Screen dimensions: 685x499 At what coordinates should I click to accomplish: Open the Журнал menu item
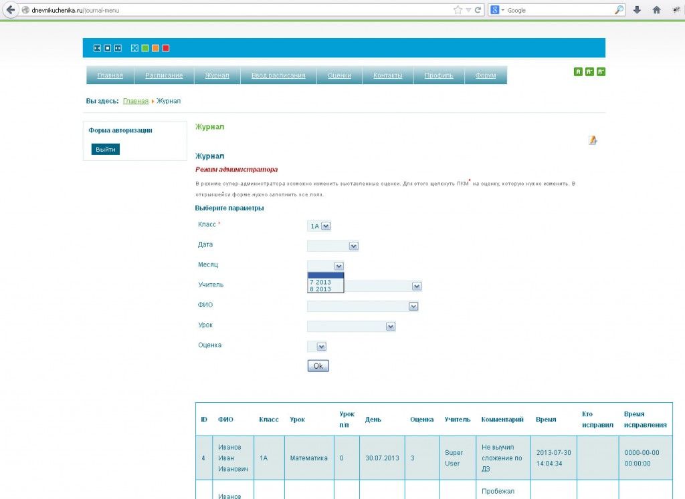(217, 75)
